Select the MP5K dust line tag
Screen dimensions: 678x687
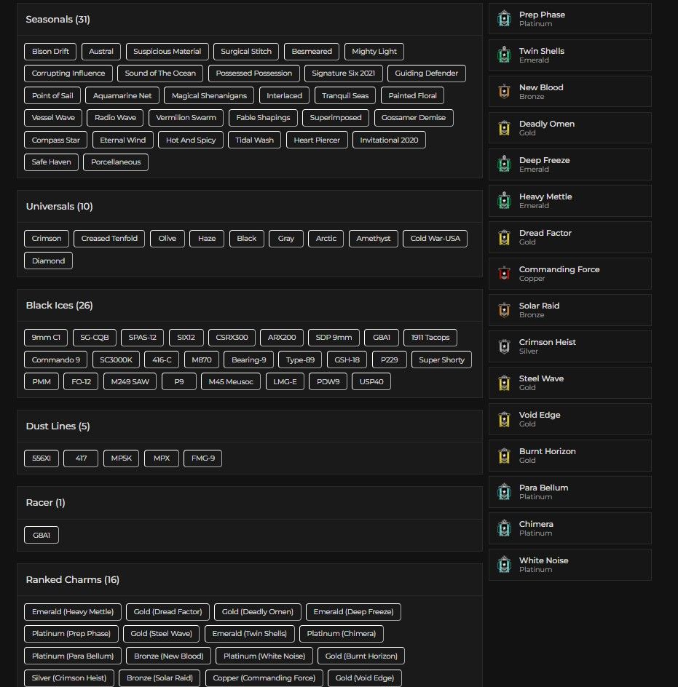(121, 458)
